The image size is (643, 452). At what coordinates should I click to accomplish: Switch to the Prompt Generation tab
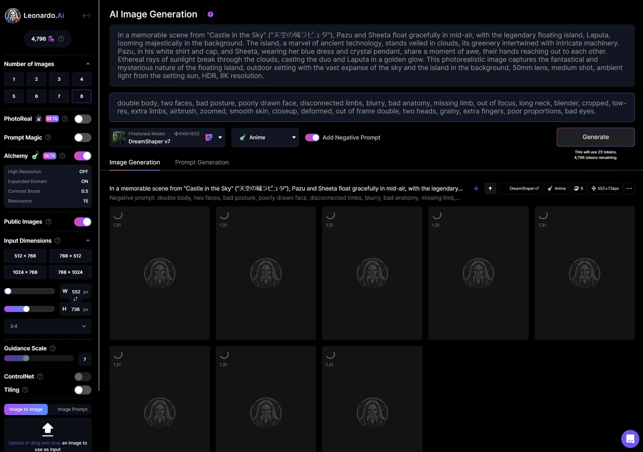click(x=202, y=162)
